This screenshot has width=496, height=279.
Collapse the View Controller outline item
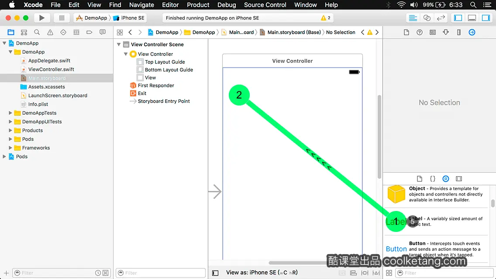(126, 54)
